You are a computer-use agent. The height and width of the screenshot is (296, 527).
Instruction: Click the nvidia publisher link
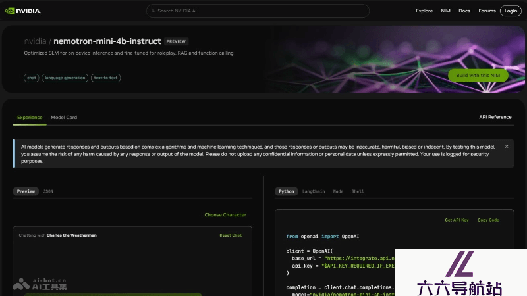coord(35,41)
